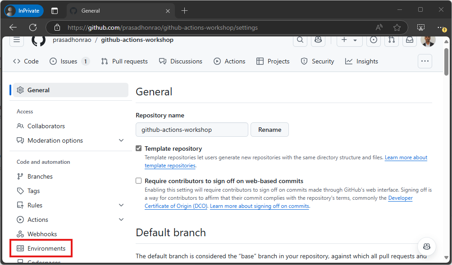
Task: Open the search panel
Action: [x=300, y=40]
